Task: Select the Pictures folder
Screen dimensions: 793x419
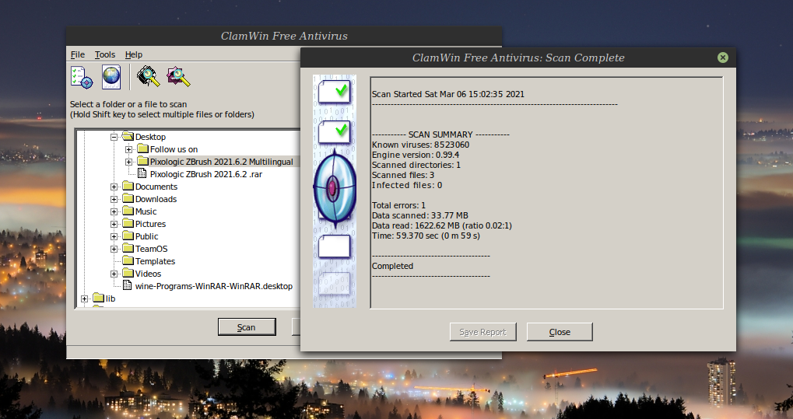Action: click(150, 224)
